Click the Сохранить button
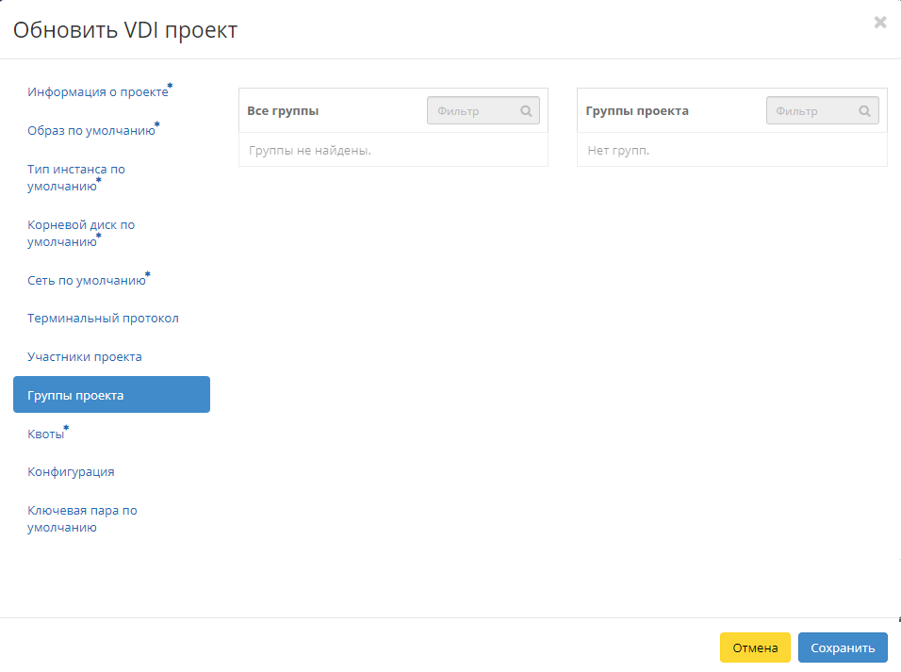Image resolution: width=901 pixels, height=672 pixels. pos(842,647)
